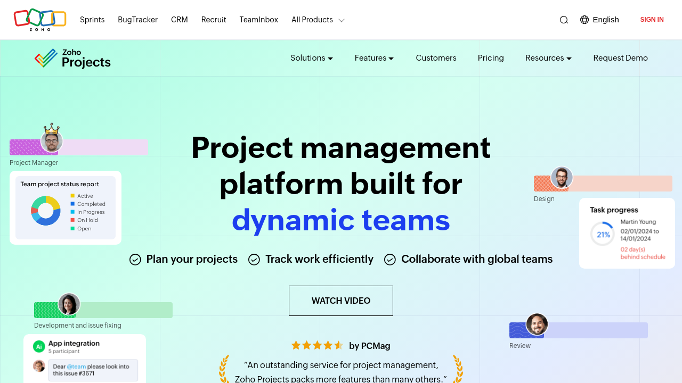The image size is (682, 383).
Task: Expand the Resources dropdown menu
Action: pos(548,58)
